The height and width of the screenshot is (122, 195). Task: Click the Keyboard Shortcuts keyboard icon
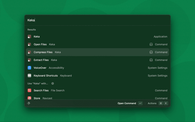[30, 76]
